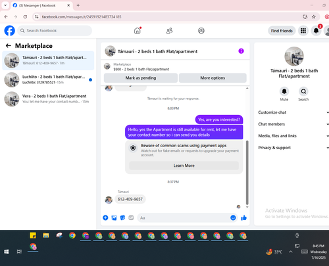Open the Friends icon in top navigation
The width and height of the screenshot is (329, 266).
(169, 31)
